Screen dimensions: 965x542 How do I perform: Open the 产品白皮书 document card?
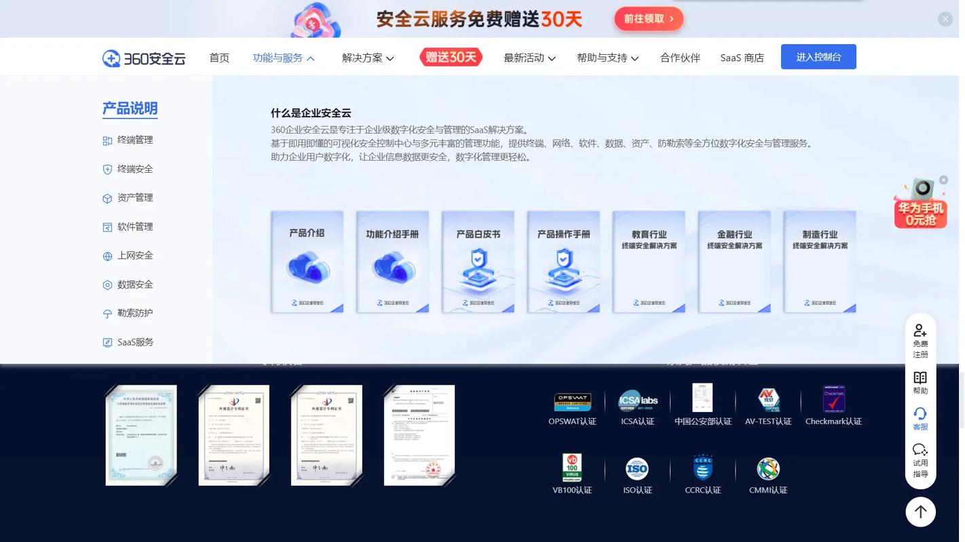coord(478,262)
